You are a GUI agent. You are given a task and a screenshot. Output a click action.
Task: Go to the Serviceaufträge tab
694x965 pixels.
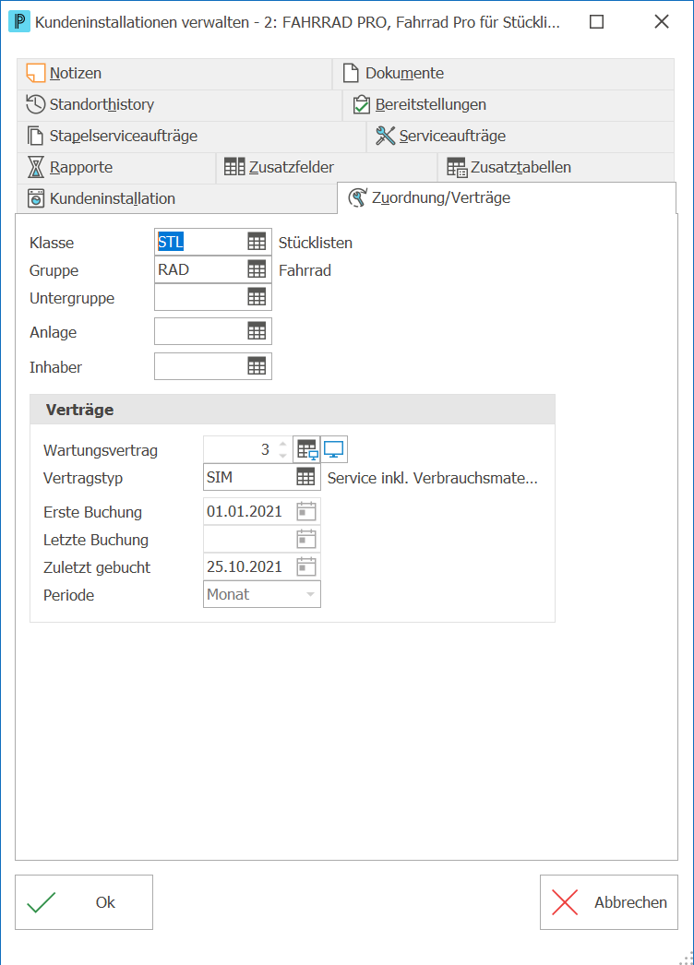(x=520, y=136)
